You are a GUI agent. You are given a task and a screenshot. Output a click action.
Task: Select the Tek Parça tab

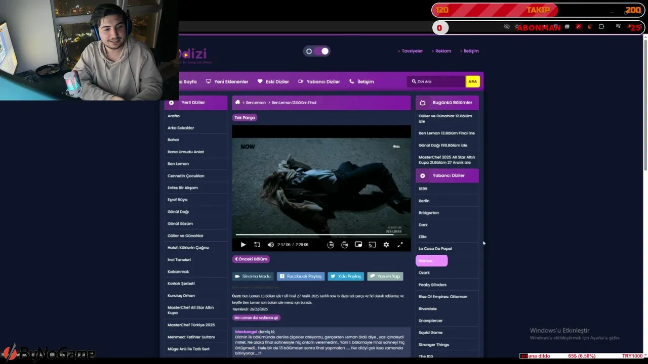tap(245, 117)
